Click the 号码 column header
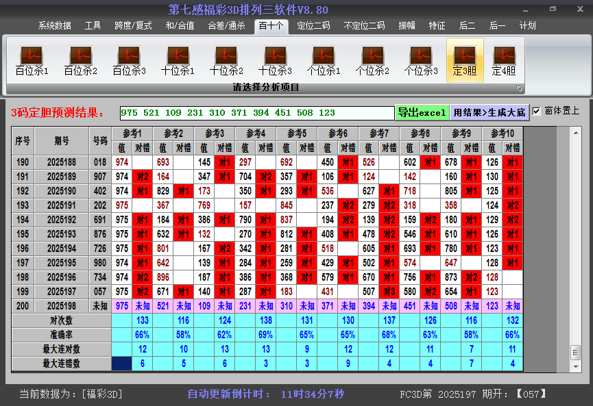Image resolution: width=593 pixels, height=406 pixels. tap(100, 140)
